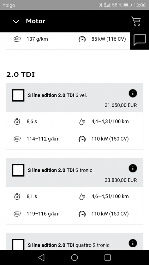Show info for quattro S tronic model

pos(133,243)
